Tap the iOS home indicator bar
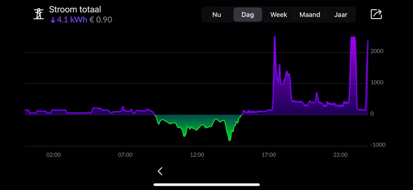Screen dimensions: 413x190 point(206,185)
